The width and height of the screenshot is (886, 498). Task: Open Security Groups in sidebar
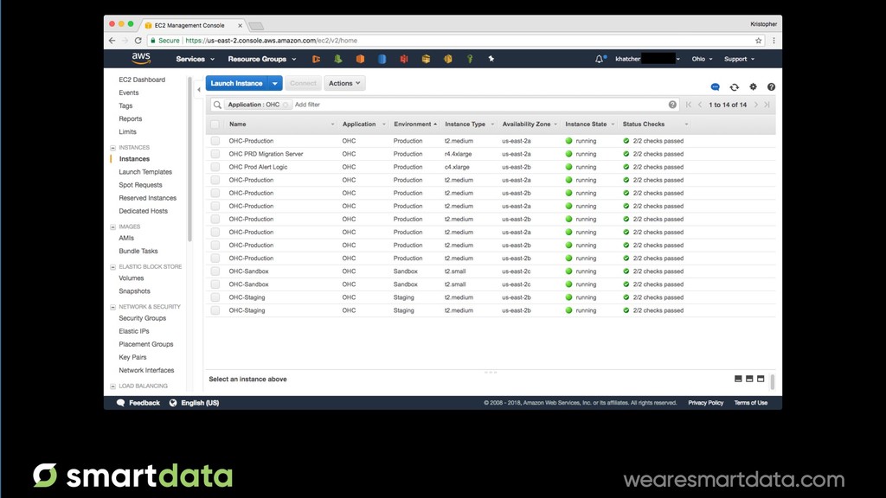(x=143, y=318)
